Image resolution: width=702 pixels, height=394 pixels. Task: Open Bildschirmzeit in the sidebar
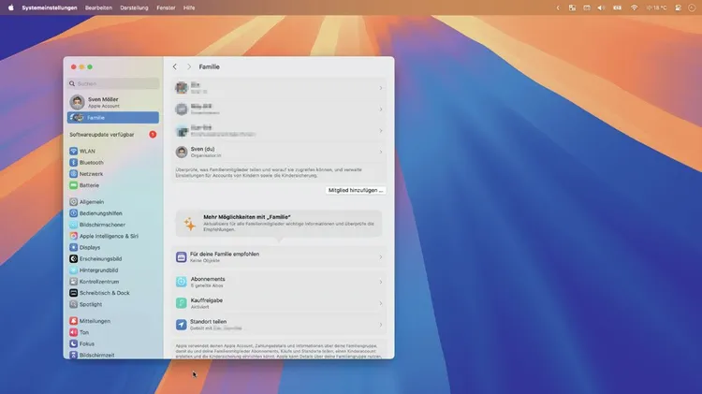click(113, 355)
